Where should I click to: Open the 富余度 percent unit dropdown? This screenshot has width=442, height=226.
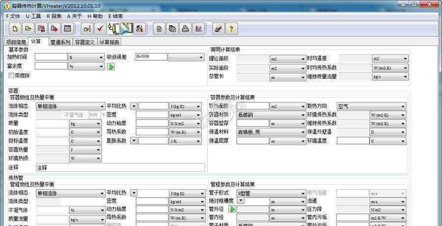(86, 66)
